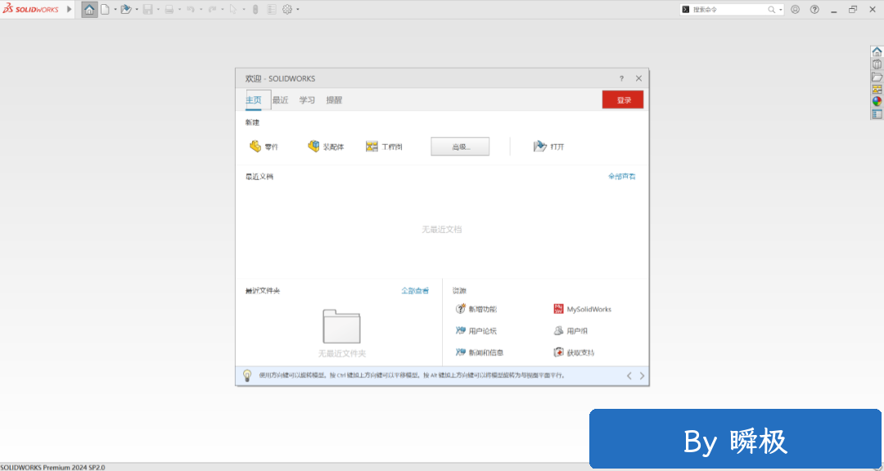The height and width of the screenshot is (471, 884).
Task: Expand the search command dropdown arrow
Action: [x=781, y=10]
